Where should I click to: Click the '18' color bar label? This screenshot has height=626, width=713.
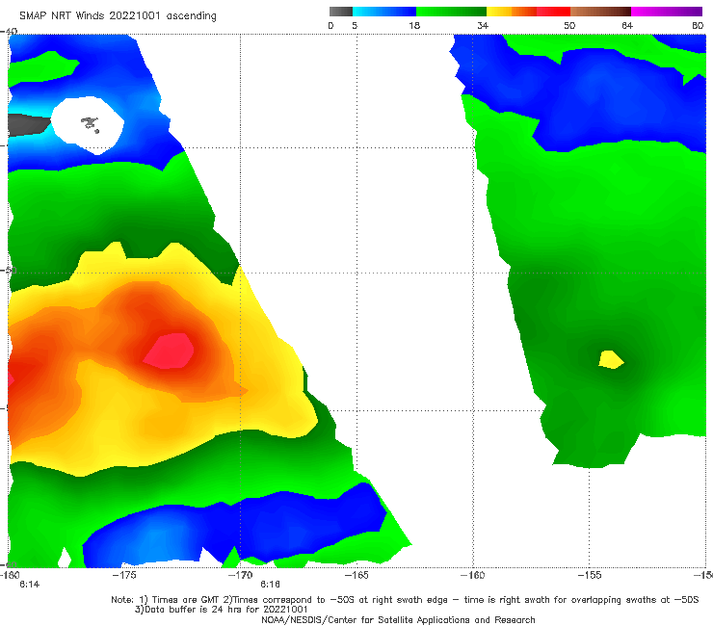click(414, 26)
